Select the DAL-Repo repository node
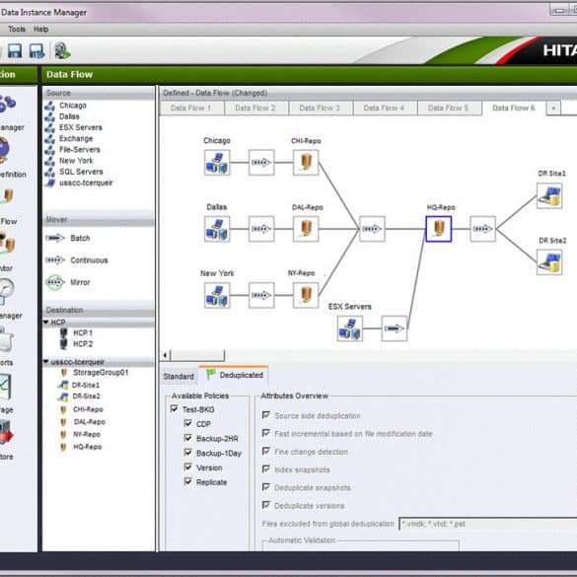This screenshot has height=577, width=577. tap(306, 229)
